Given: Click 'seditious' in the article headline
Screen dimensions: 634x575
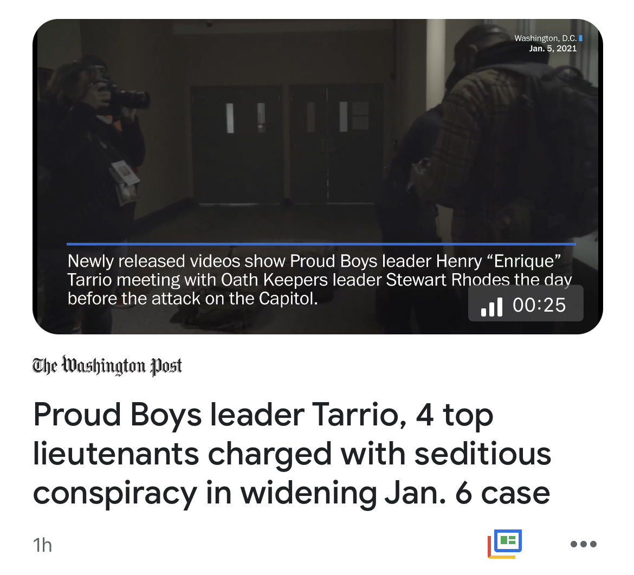Looking at the screenshot, I should tap(483, 454).
